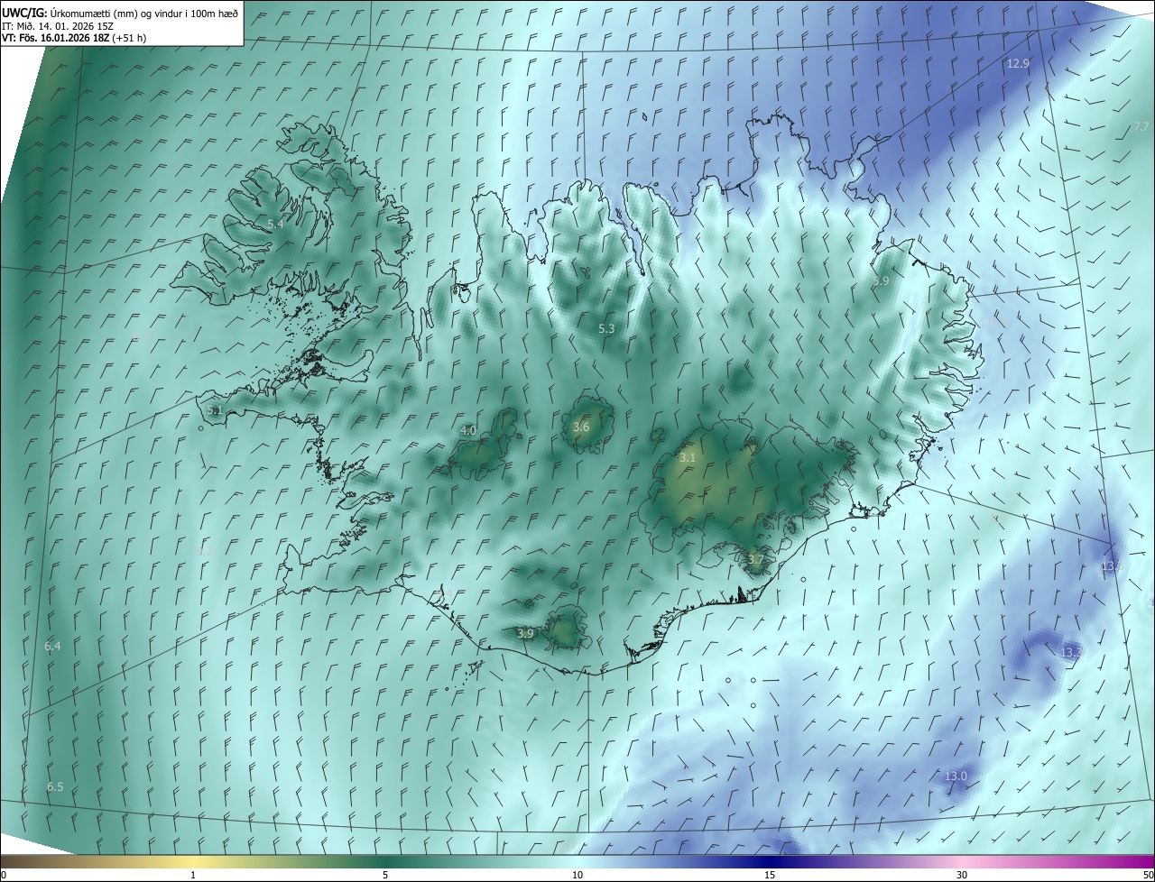Click the 30 tick on the color scale
Viewport: 1155px width, 882px height.
click(x=962, y=876)
